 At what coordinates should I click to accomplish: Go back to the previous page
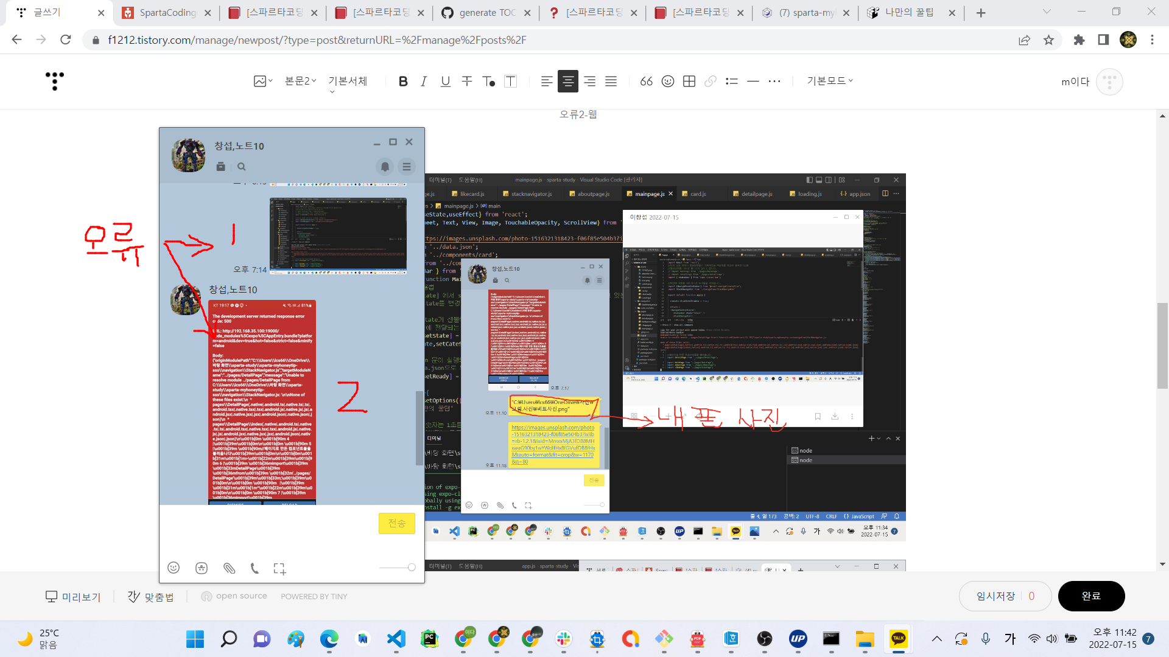16,40
